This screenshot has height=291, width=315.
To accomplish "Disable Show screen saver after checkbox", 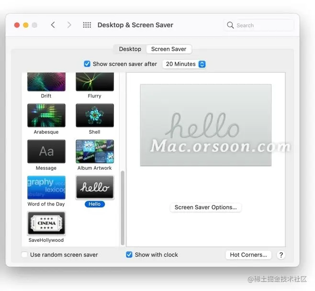I will coord(87,64).
